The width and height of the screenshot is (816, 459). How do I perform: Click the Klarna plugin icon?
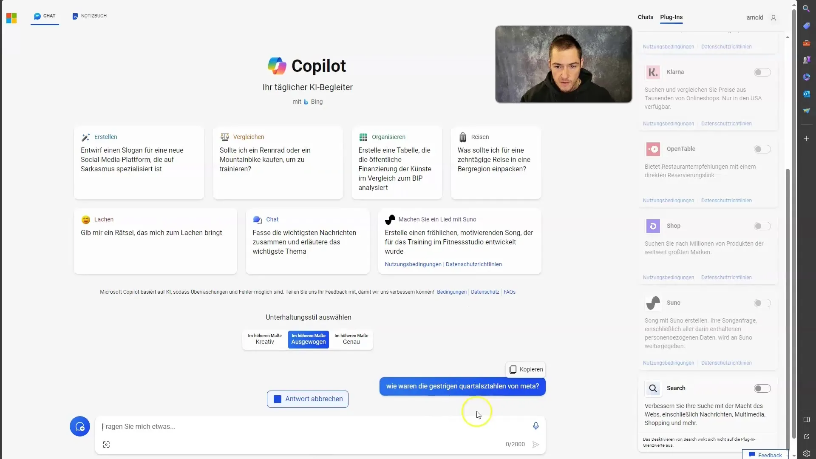tap(653, 72)
